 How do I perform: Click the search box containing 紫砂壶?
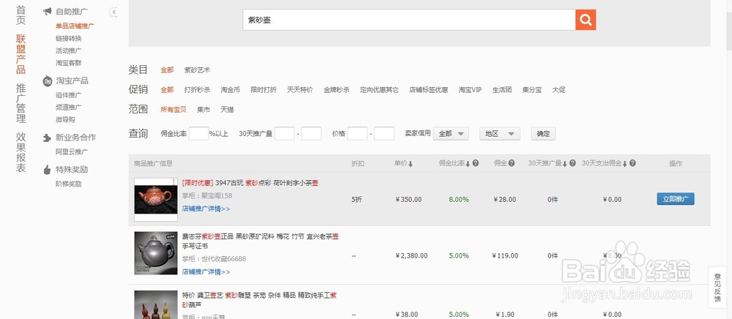tap(409, 20)
